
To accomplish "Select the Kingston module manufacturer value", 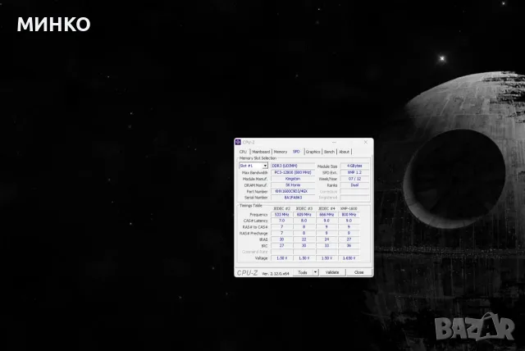I will (x=293, y=179).
